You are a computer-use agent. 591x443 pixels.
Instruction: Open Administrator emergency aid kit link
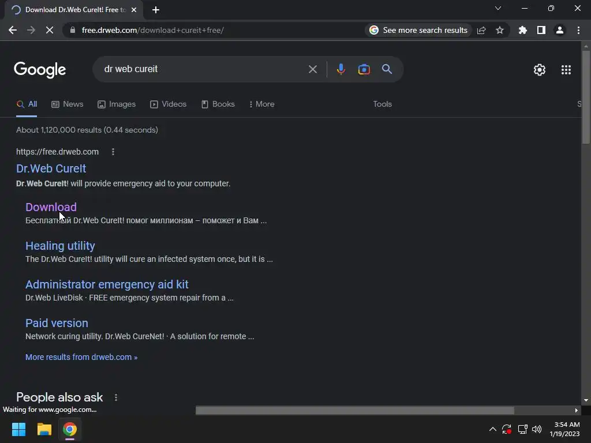click(107, 284)
